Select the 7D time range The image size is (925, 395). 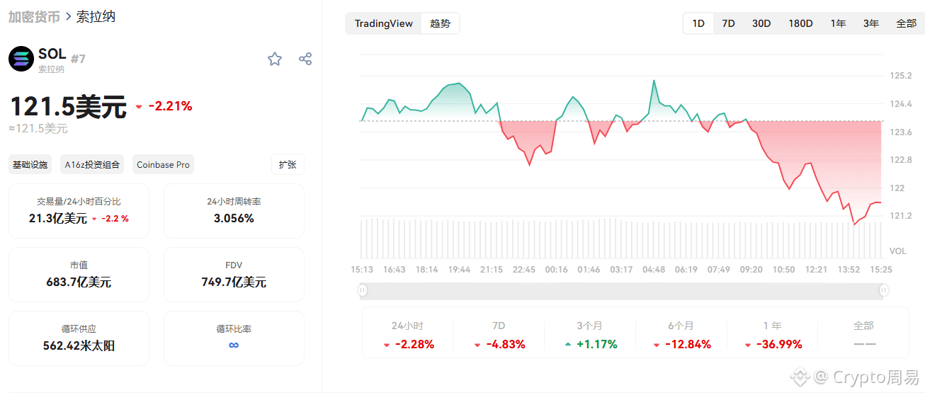(x=728, y=23)
